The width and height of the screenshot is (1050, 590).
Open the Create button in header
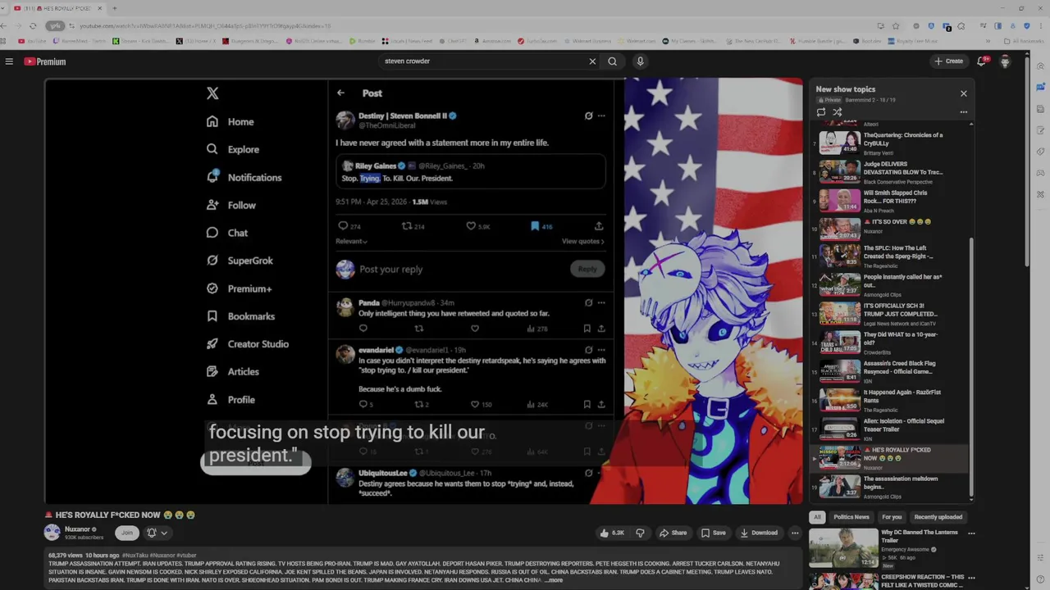[949, 61]
